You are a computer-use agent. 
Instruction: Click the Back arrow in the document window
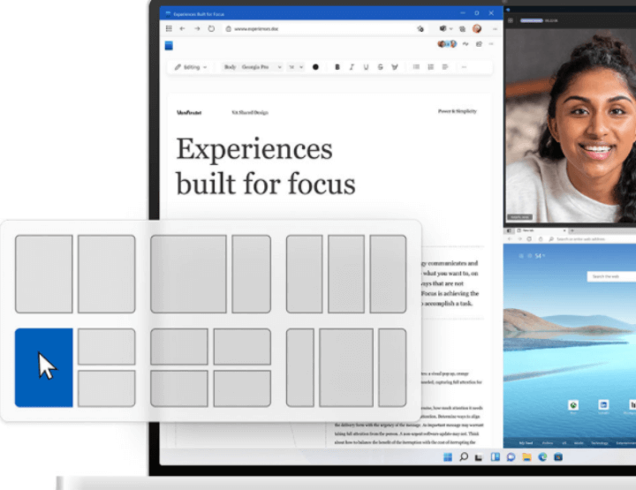point(182,29)
